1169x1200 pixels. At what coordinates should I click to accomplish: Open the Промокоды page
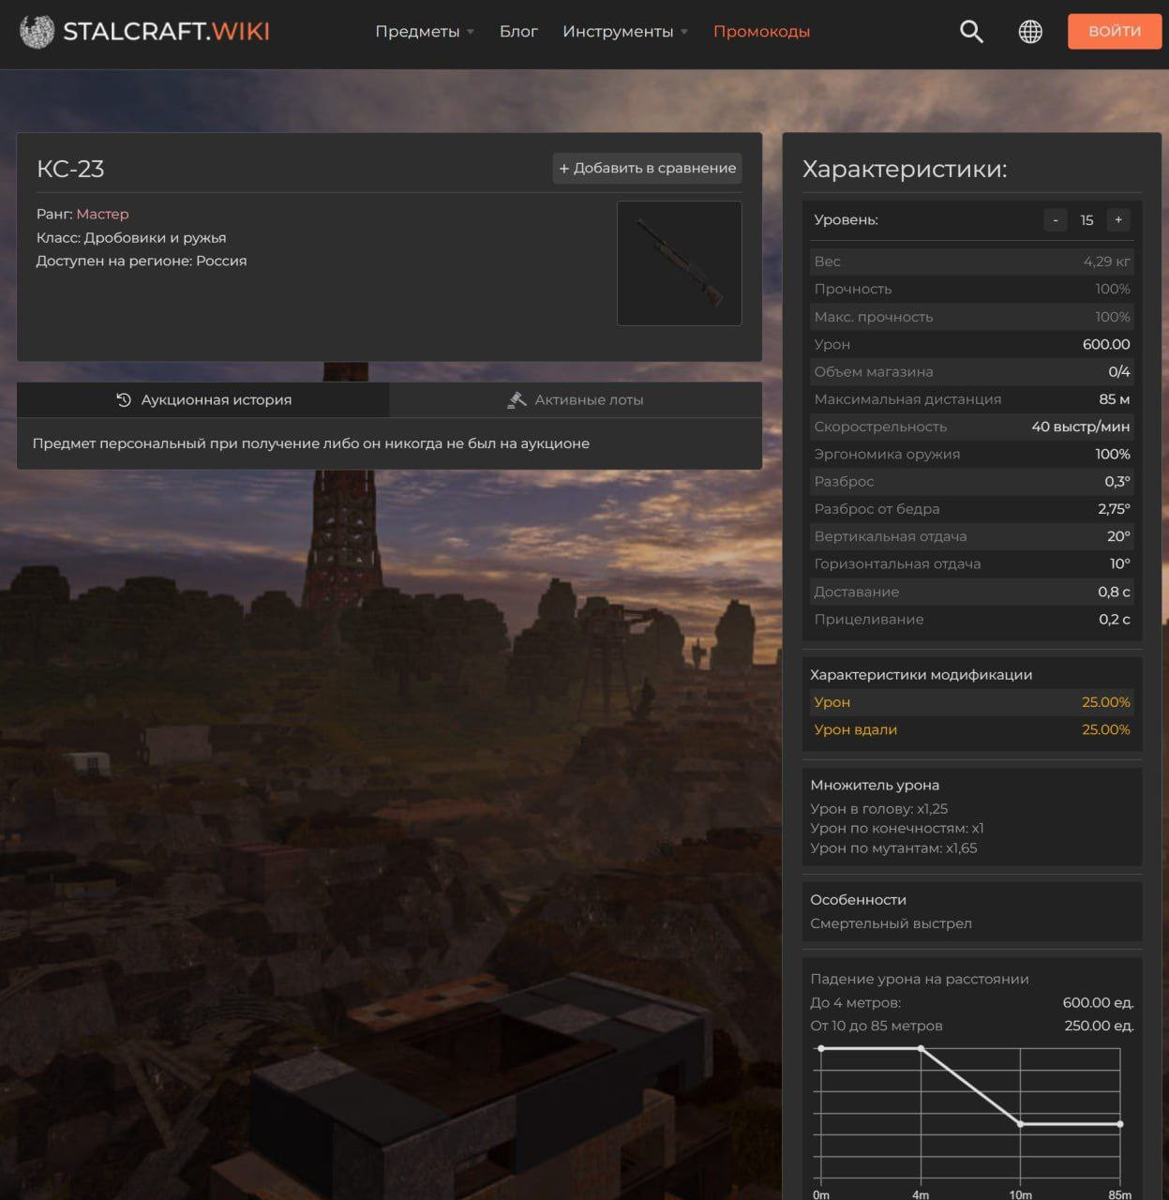pyautogui.click(x=761, y=32)
